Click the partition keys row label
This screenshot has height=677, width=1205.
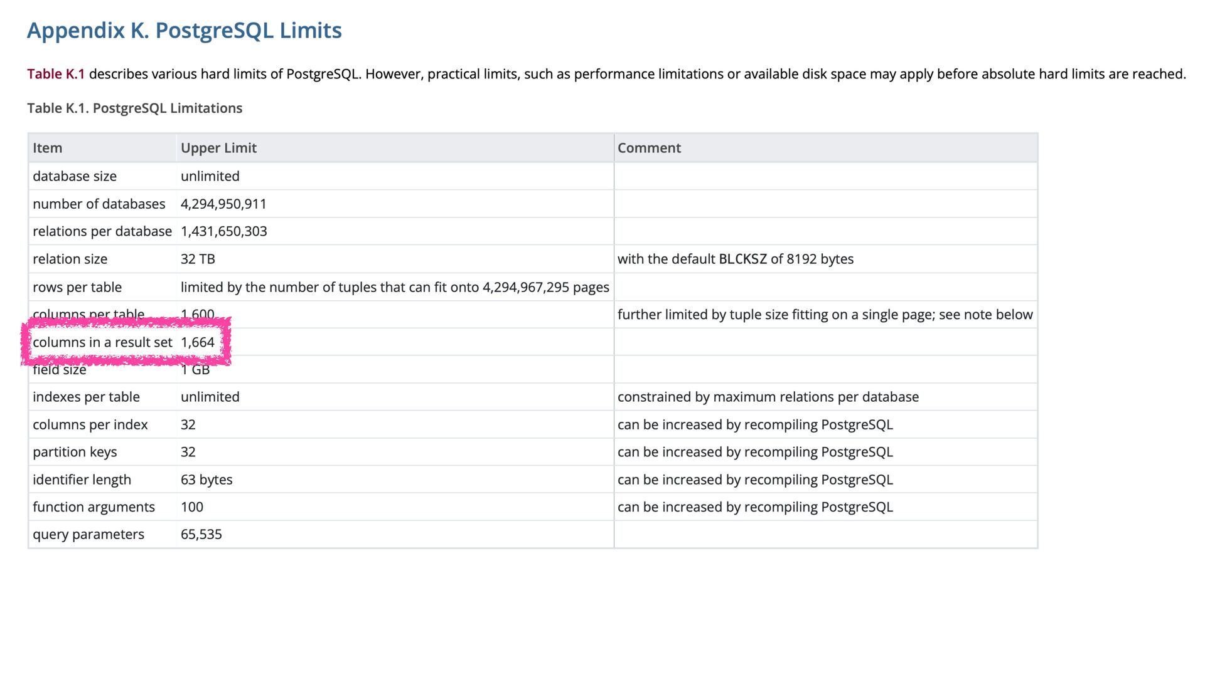[x=75, y=452]
